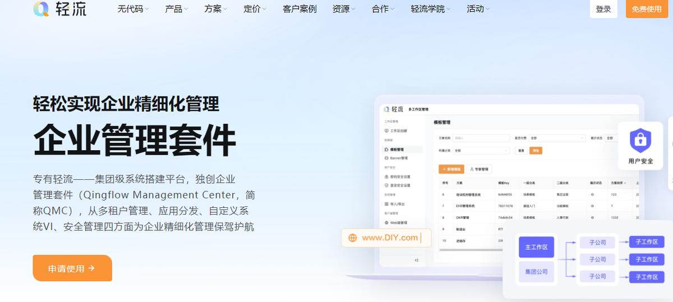The height and width of the screenshot is (302, 673).
Task: Click the 登录 button
Action: pyautogui.click(x=603, y=9)
